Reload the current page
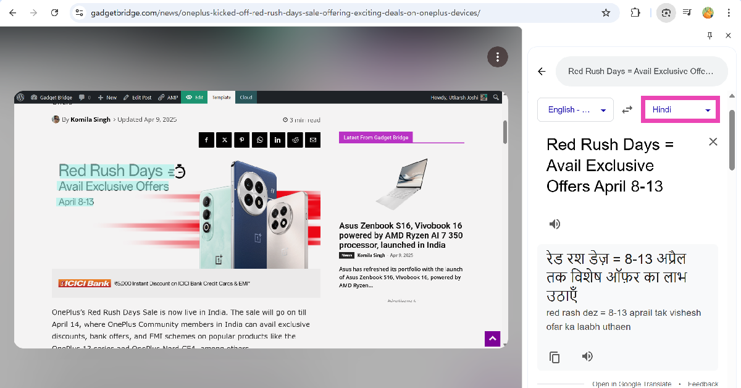Image resolution: width=741 pixels, height=388 pixels. 54,12
